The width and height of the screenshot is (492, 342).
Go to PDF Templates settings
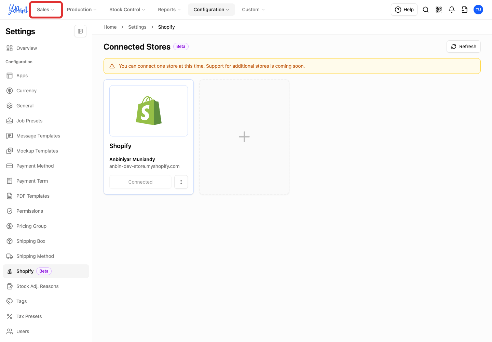(x=46, y=196)
